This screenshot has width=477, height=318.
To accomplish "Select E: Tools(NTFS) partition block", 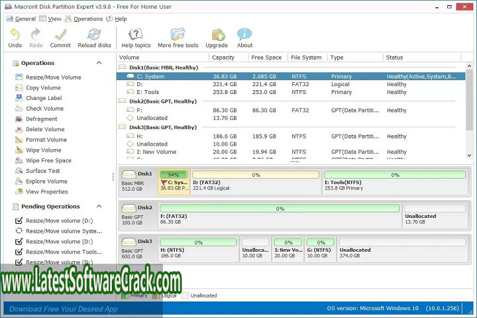I will pyautogui.click(x=395, y=182).
